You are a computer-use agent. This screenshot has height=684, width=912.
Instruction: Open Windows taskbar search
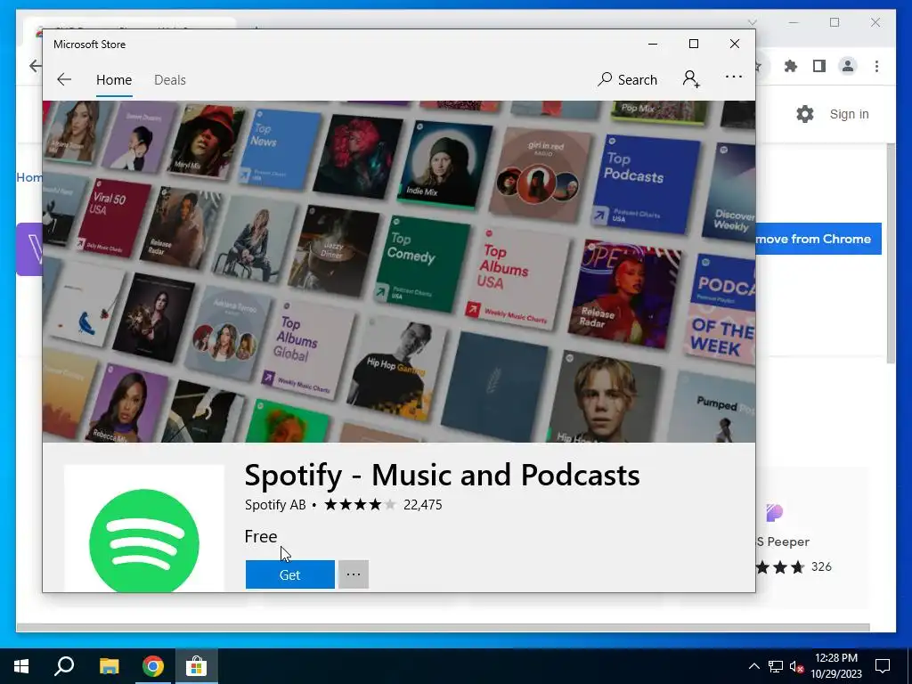click(64, 666)
